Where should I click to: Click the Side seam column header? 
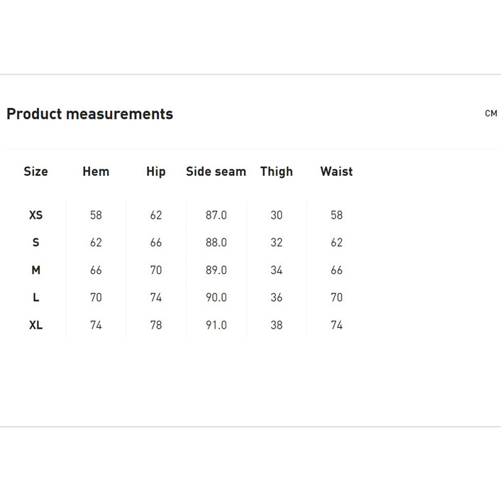point(216,172)
